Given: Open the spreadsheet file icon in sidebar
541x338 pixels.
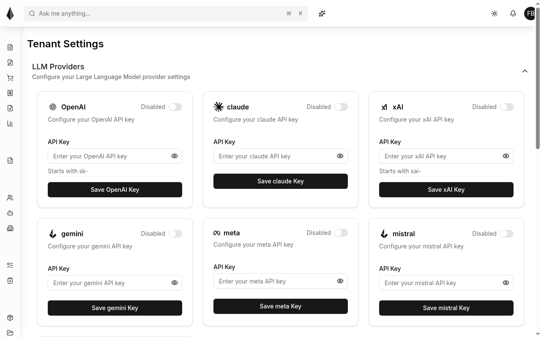Looking at the screenshot, I should coord(10,161).
